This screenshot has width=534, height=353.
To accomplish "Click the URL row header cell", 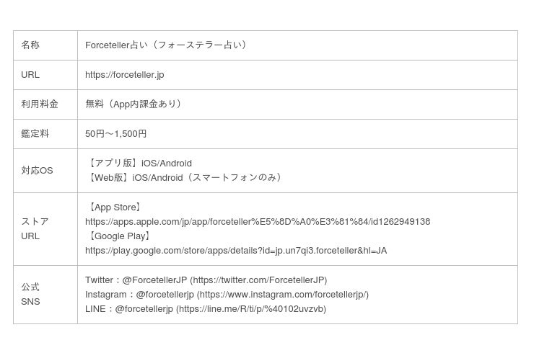I will tap(30, 75).
